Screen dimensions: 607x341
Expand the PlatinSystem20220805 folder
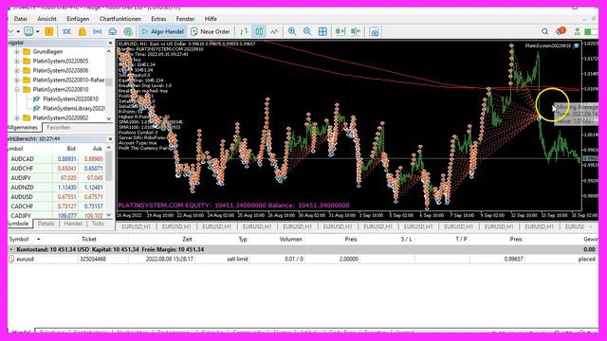point(17,61)
